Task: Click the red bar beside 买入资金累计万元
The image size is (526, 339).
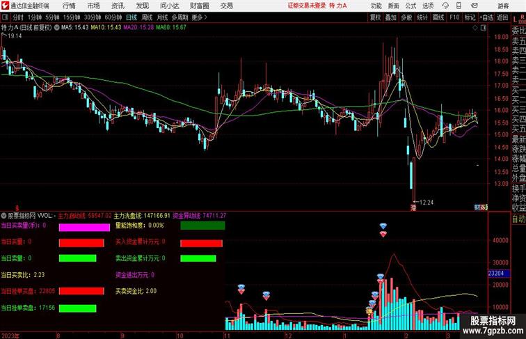Action: [201, 244]
